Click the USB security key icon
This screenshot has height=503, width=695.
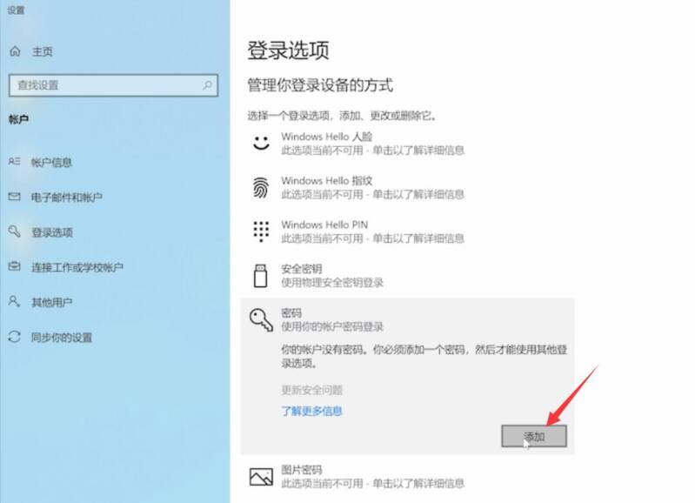261,276
